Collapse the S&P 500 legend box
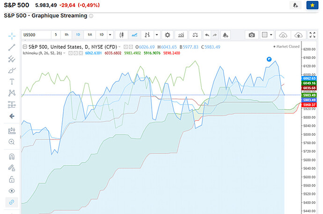The image size is (323, 214). 25,47
